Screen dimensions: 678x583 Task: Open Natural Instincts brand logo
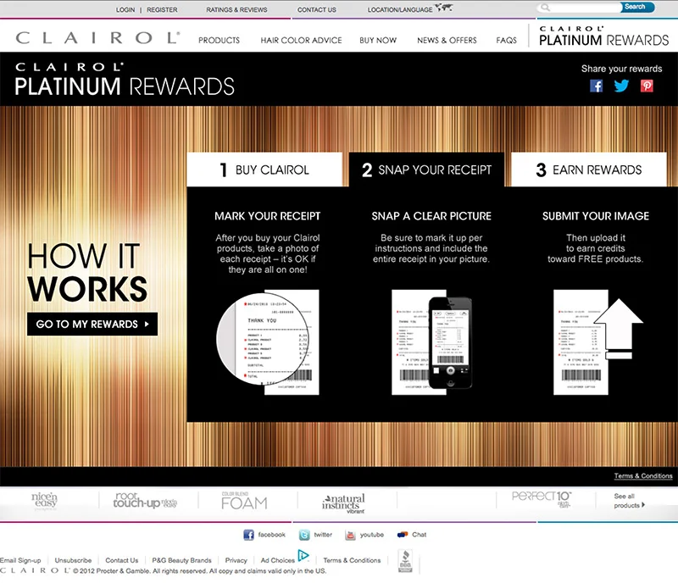[343, 503]
